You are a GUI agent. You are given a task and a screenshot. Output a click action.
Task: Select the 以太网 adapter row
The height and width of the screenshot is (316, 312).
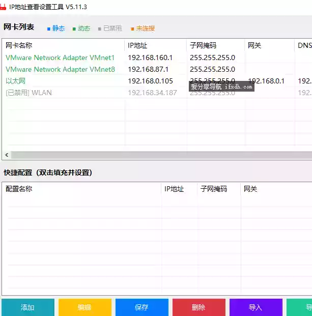pos(157,81)
